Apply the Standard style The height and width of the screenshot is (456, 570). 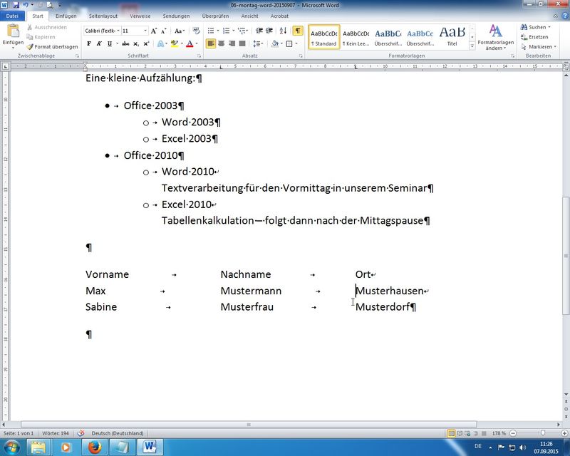(x=324, y=37)
